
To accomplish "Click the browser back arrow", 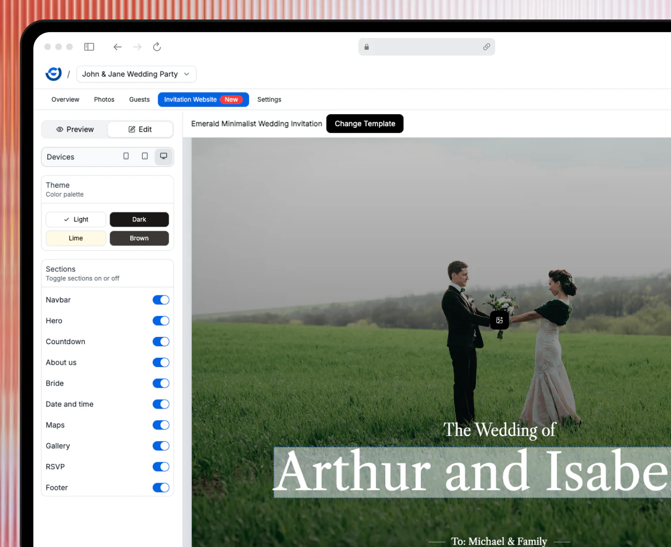I will (118, 47).
